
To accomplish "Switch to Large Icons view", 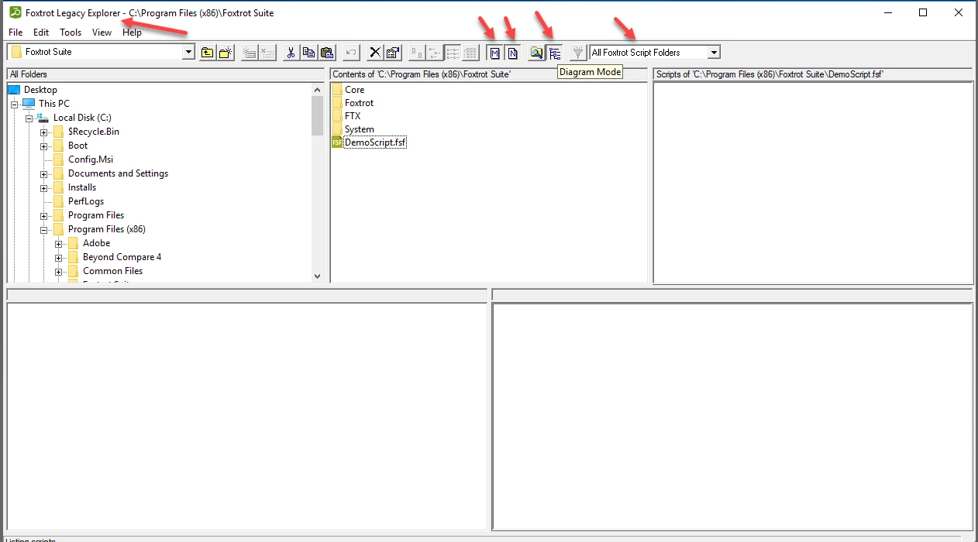I will [x=417, y=53].
